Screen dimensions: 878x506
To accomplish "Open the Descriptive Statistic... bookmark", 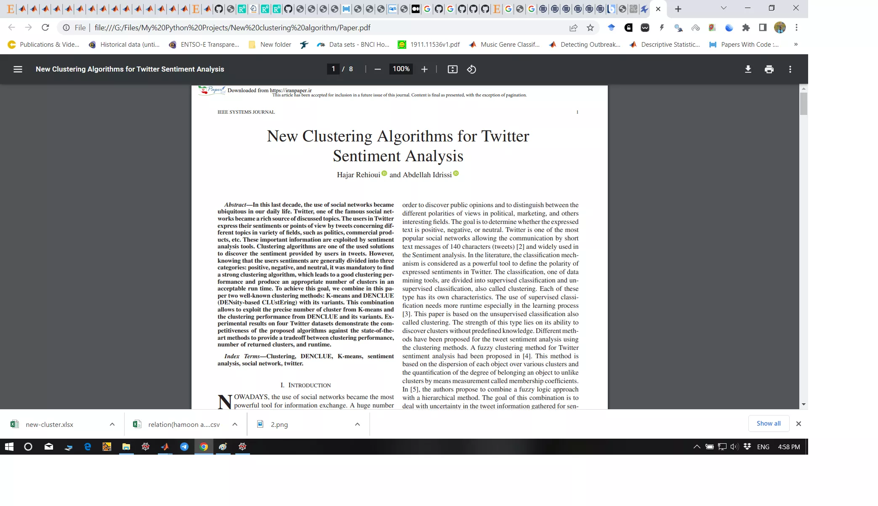I will (x=665, y=45).
